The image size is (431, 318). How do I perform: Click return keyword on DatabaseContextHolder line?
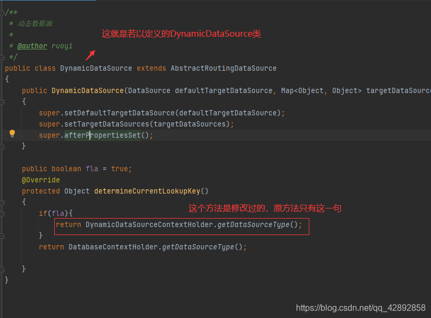coord(52,247)
